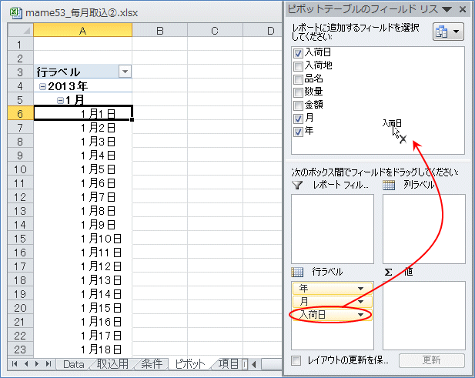Viewport: 475px width, 378px height.
Task: Select row 15 header
Action: [x=20, y=239]
